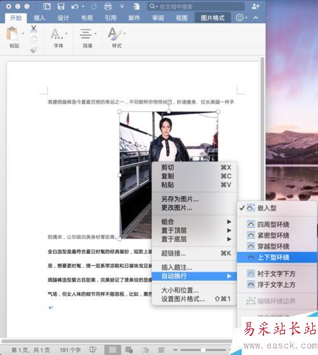Click the zoom slider handle

tap(203, 350)
